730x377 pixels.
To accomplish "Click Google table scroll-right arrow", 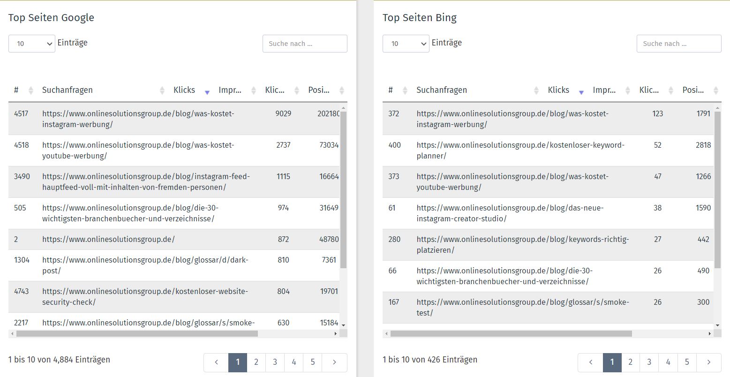I will pyautogui.click(x=335, y=334).
